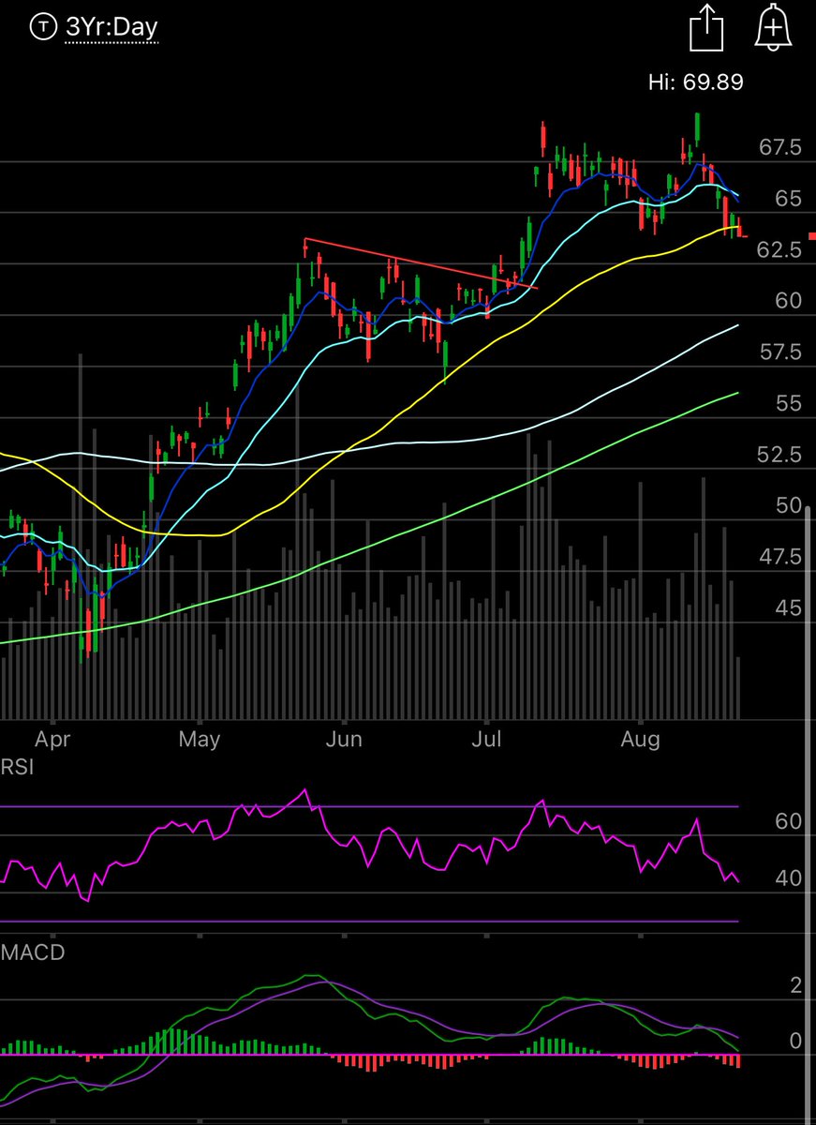This screenshot has height=1125, width=816.
Task: Select the Jun date axis label
Action: point(344,740)
